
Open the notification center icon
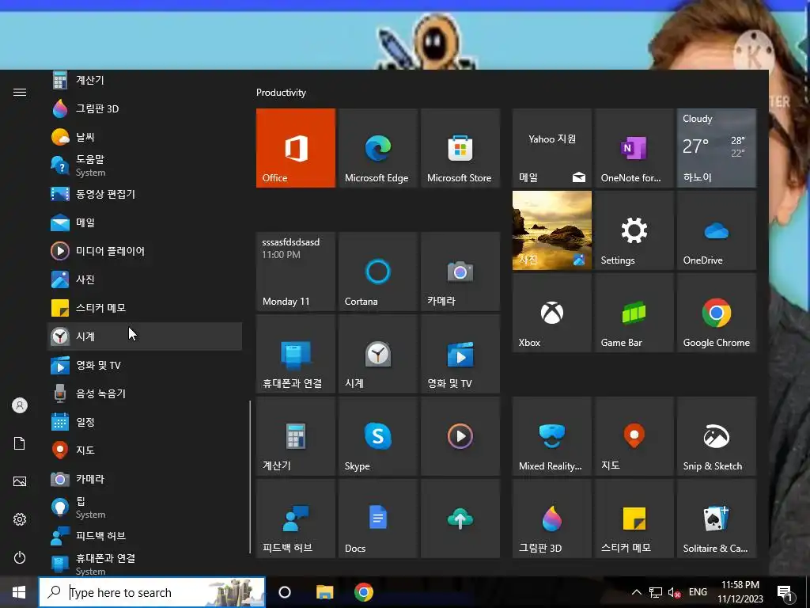click(x=785, y=593)
